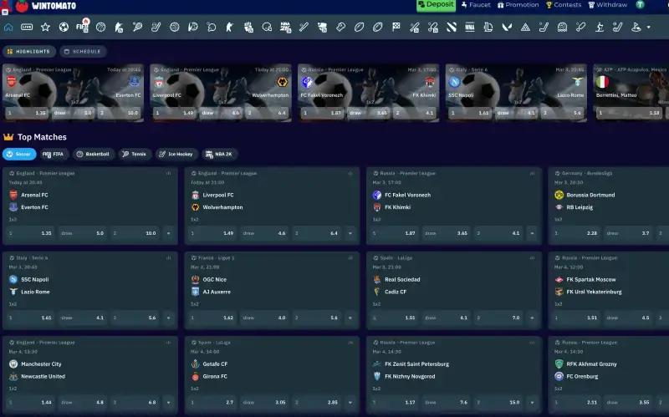Select the soccer ball sport icon

[64, 27]
